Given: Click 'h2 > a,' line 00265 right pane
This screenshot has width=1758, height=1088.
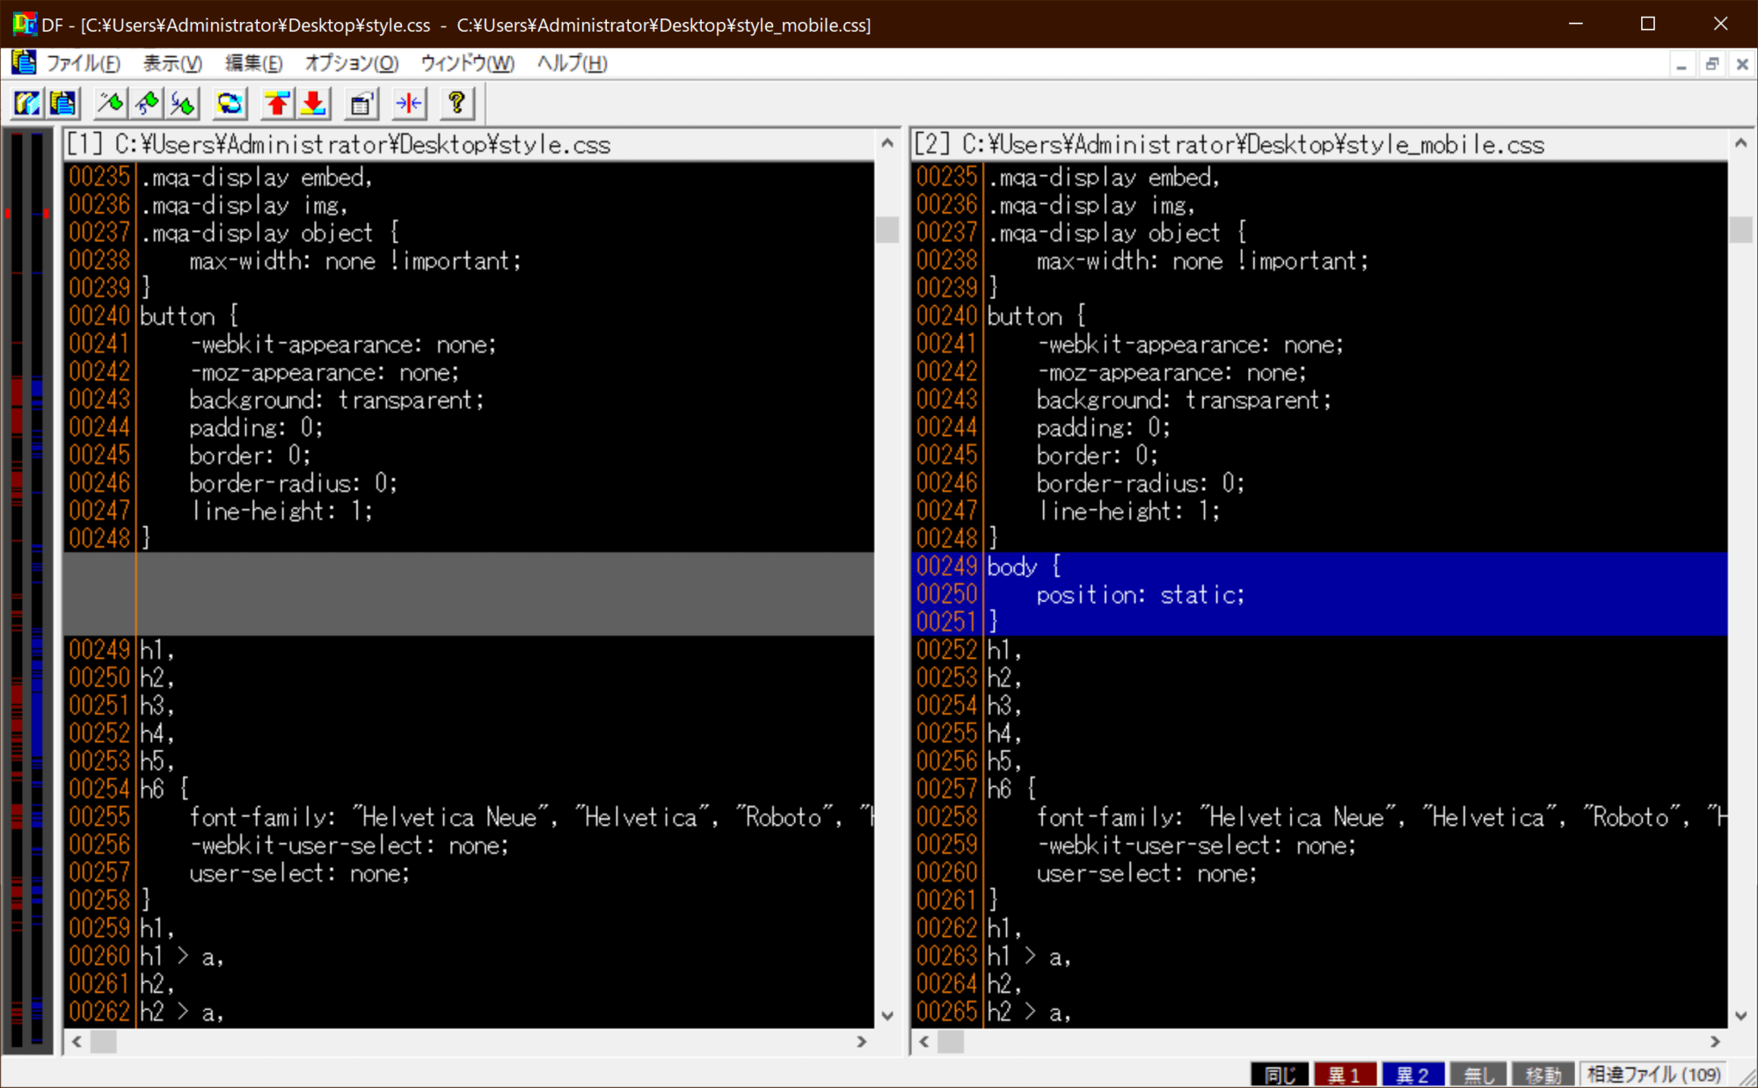Looking at the screenshot, I should pos(1029,1012).
